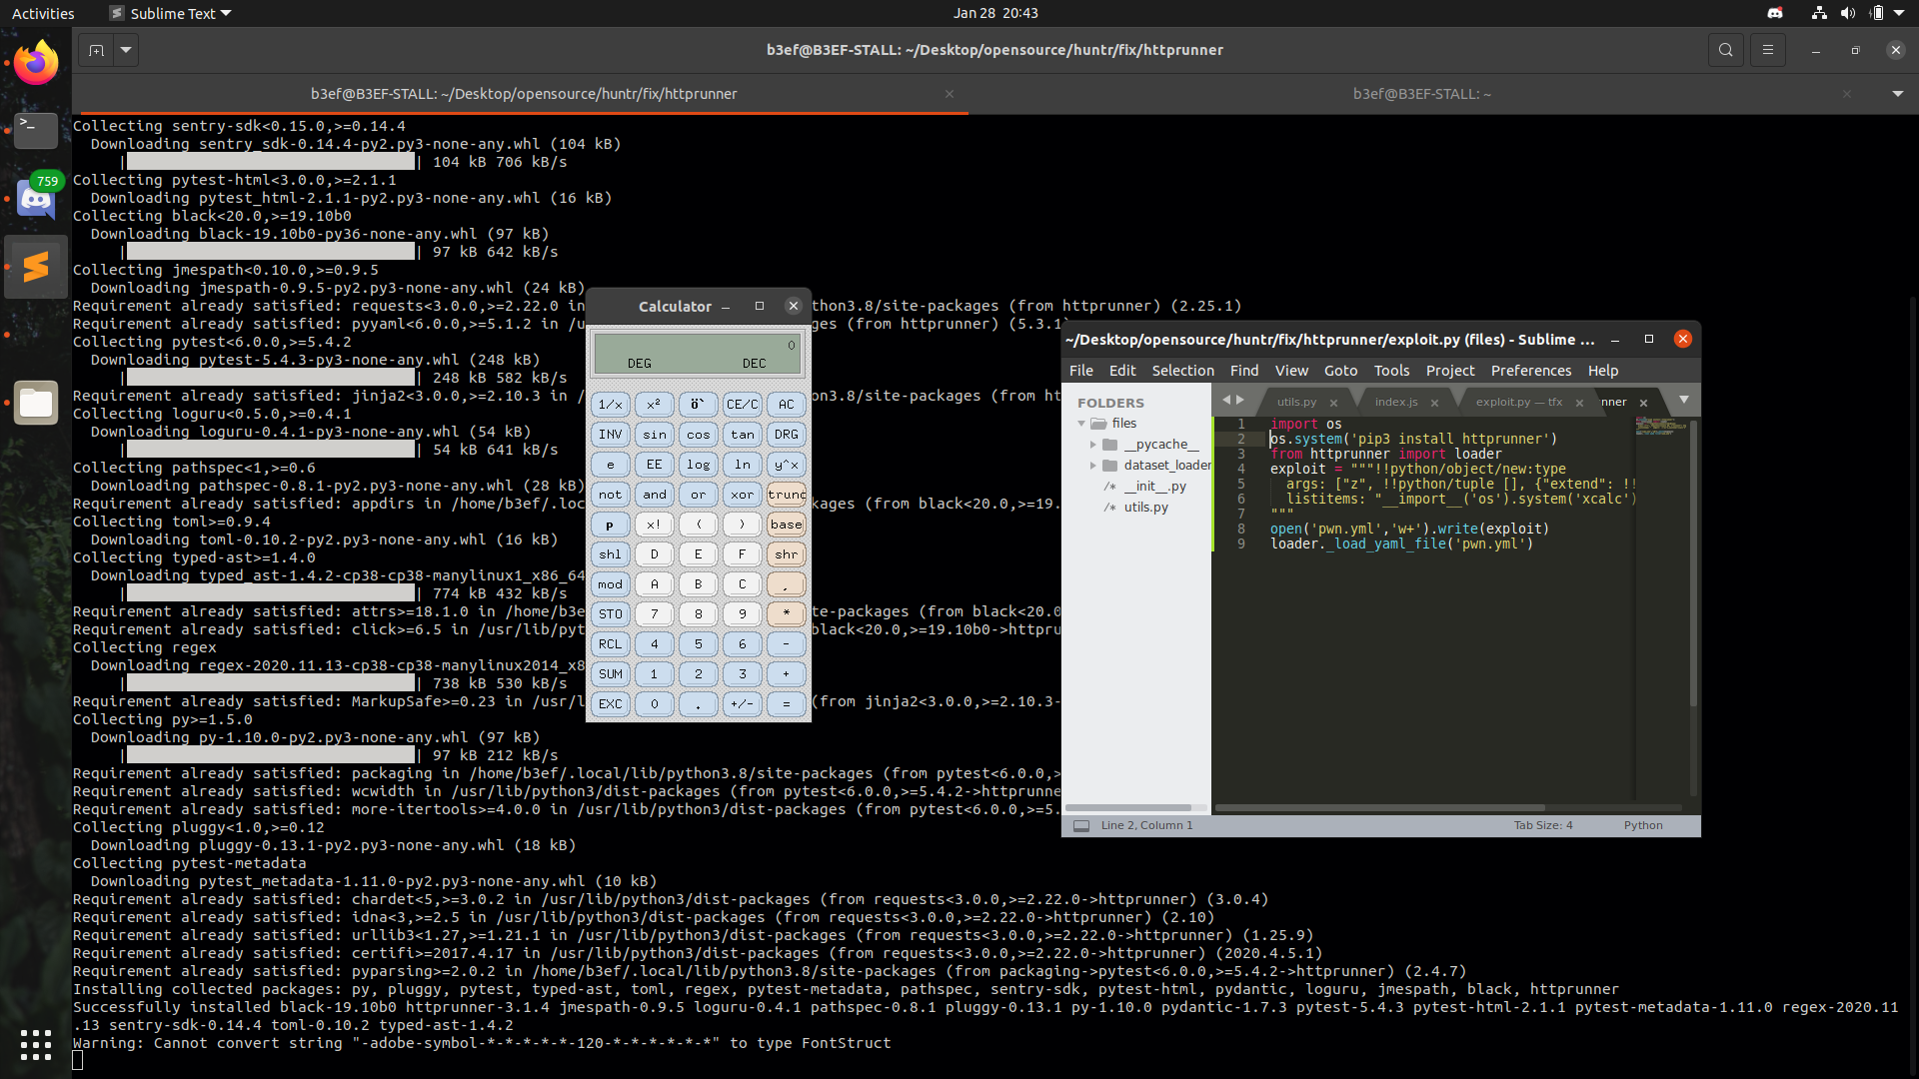The height and width of the screenshot is (1079, 1919).
Task: Close the utils.py tab
Action: pyautogui.click(x=1333, y=403)
